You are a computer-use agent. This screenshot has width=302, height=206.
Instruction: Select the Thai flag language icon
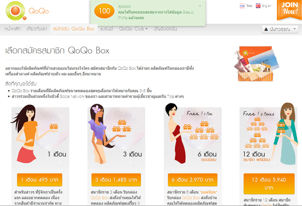[x=242, y=6]
